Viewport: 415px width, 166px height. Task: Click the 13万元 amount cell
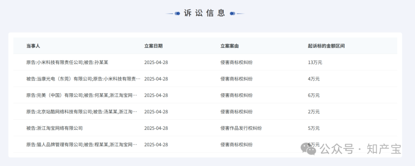point(315,62)
